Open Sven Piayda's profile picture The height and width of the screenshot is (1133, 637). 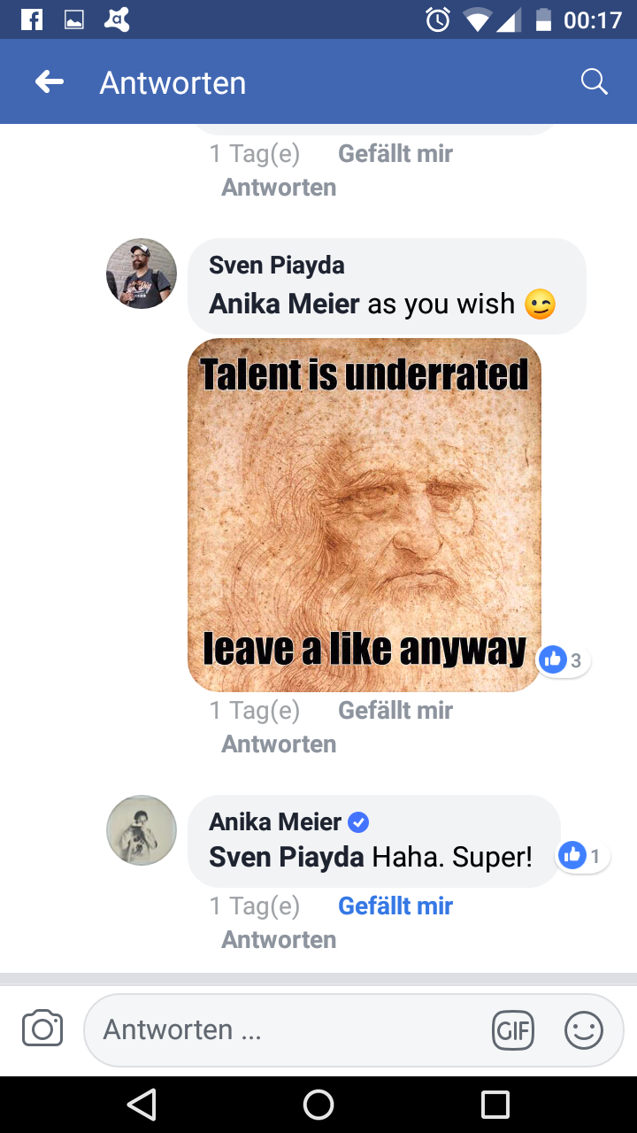pyautogui.click(x=142, y=274)
